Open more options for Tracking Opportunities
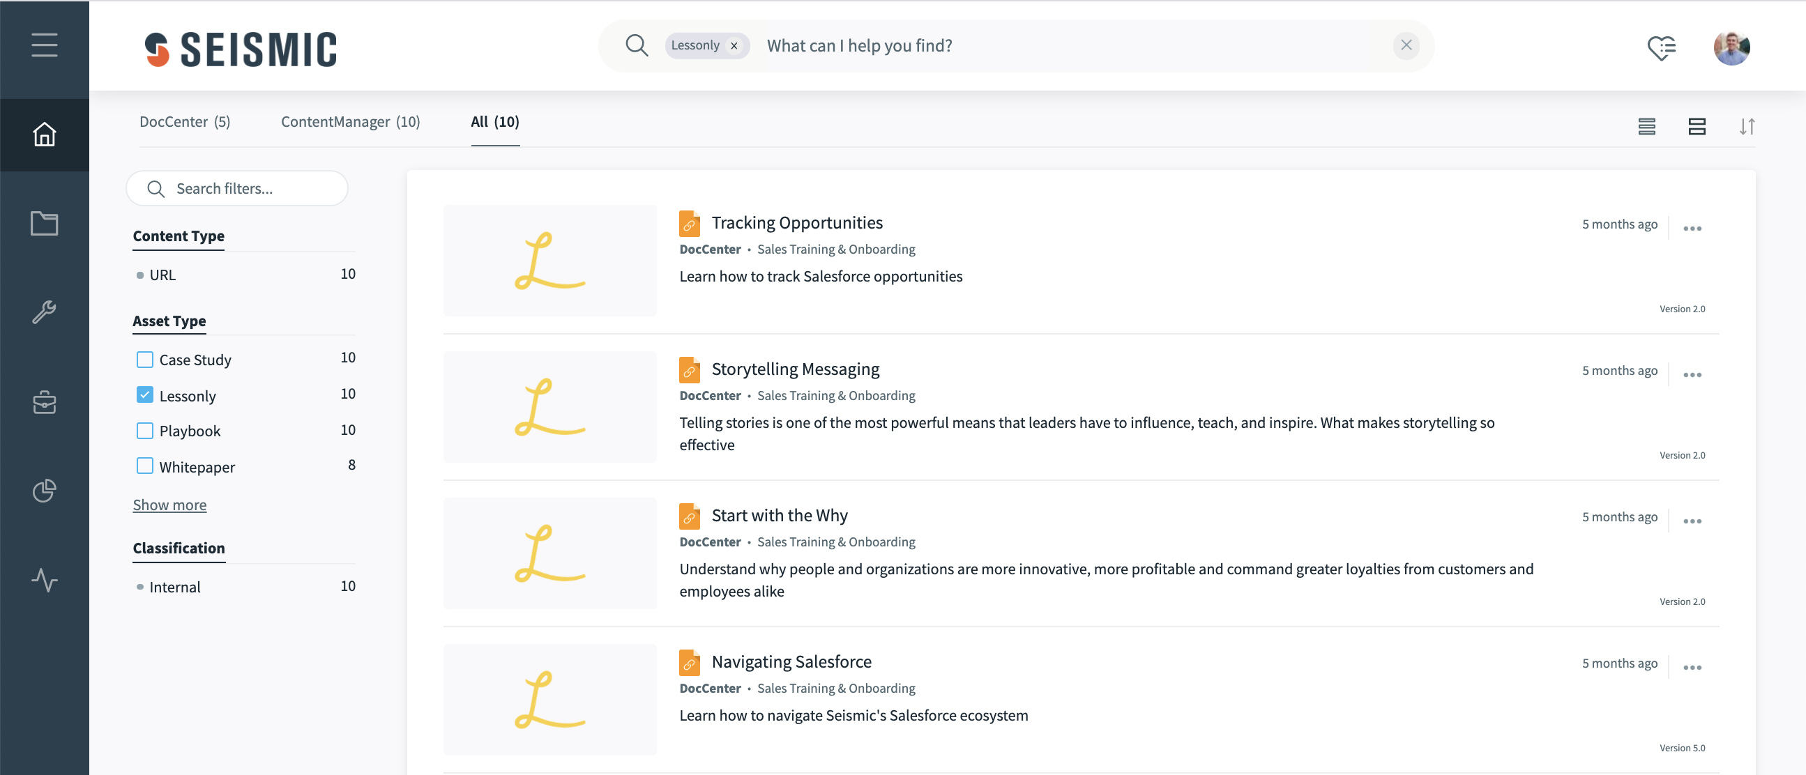This screenshot has width=1806, height=775. 1692,229
